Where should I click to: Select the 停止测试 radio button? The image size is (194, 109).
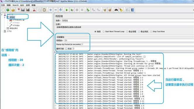tap(139, 32)
